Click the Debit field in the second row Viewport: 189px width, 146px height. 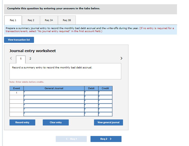91,97
